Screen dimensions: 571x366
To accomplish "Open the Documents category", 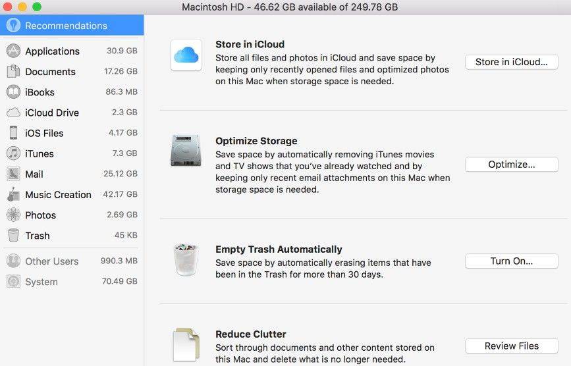I will click(x=50, y=72).
